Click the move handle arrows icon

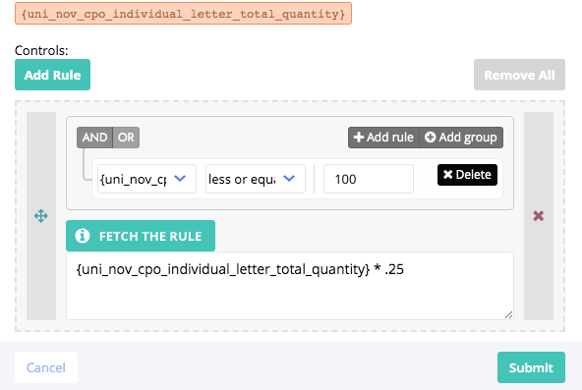(x=41, y=216)
